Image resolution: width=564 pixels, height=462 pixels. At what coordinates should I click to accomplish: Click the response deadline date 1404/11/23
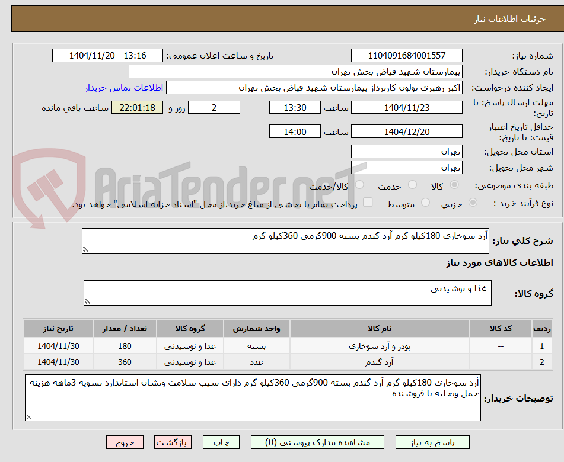(x=406, y=107)
